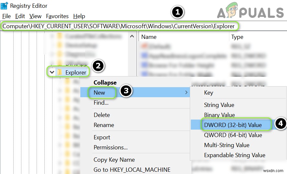
Task: Select the Explorer key in tree
Action: [x=75, y=73]
